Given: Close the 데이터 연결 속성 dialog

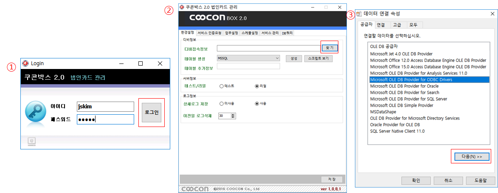Looking at the screenshot, I should 492,14.
